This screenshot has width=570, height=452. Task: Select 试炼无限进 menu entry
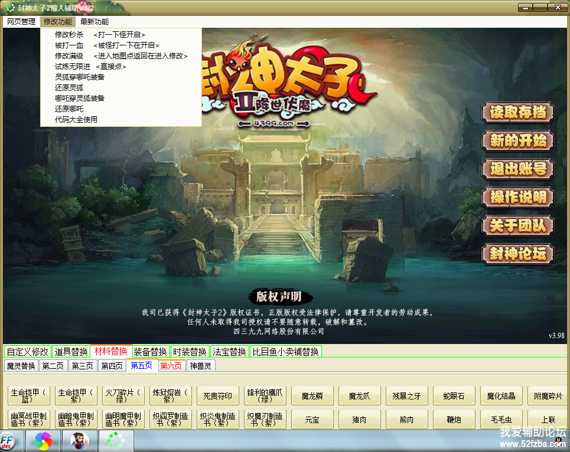tap(73, 67)
